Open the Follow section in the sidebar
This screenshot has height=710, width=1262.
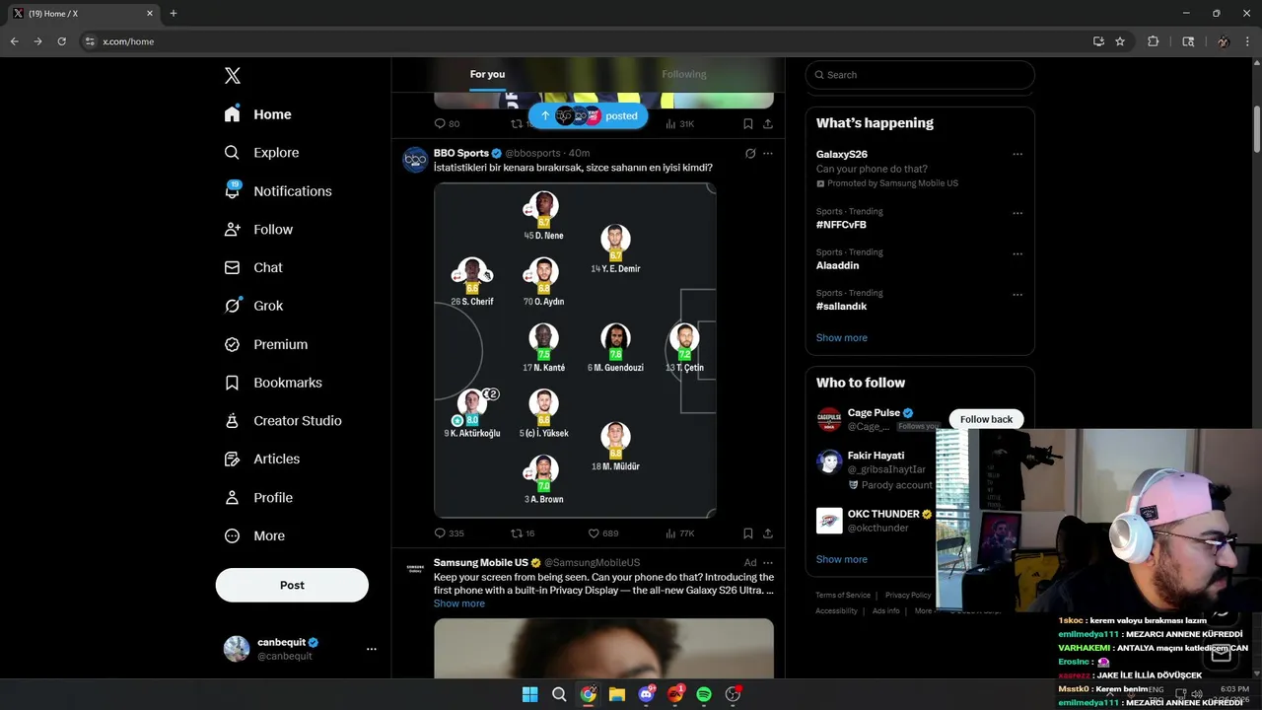click(259, 230)
